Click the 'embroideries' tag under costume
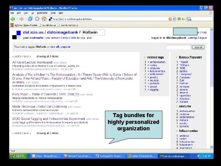This screenshot has height=166, width=221. [x=187, y=117]
